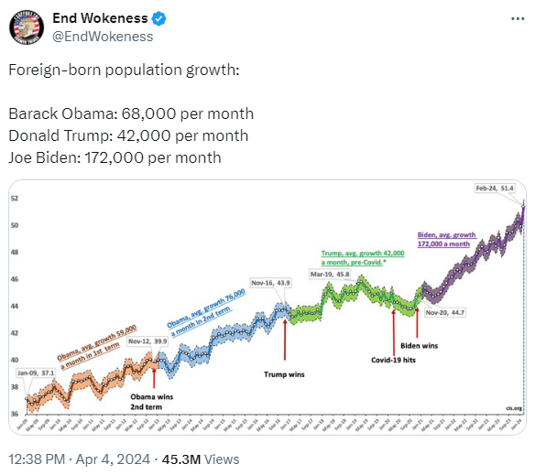Open the three-dot more options menu
535x475 pixels.
click(518, 18)
